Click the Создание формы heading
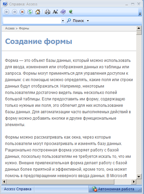Viewport: 144px width, 194px height. (x=38, y=41)
